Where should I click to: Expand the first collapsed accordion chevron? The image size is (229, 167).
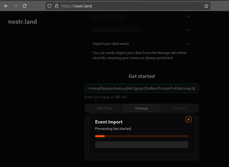pos(189,17)
